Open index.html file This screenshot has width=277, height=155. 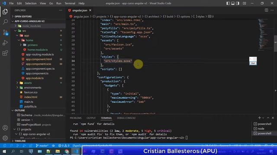click(x=31, y=97)
